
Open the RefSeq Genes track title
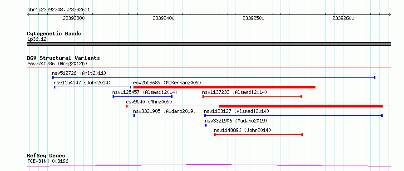click(x=46, y=156)
